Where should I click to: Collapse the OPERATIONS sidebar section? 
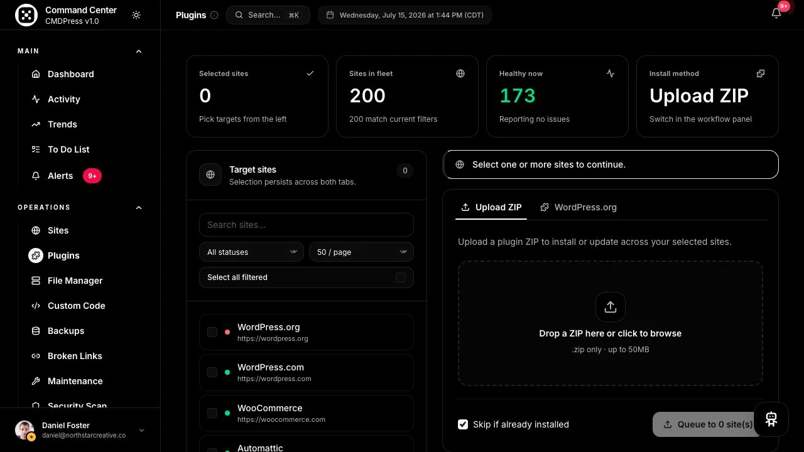139,208
